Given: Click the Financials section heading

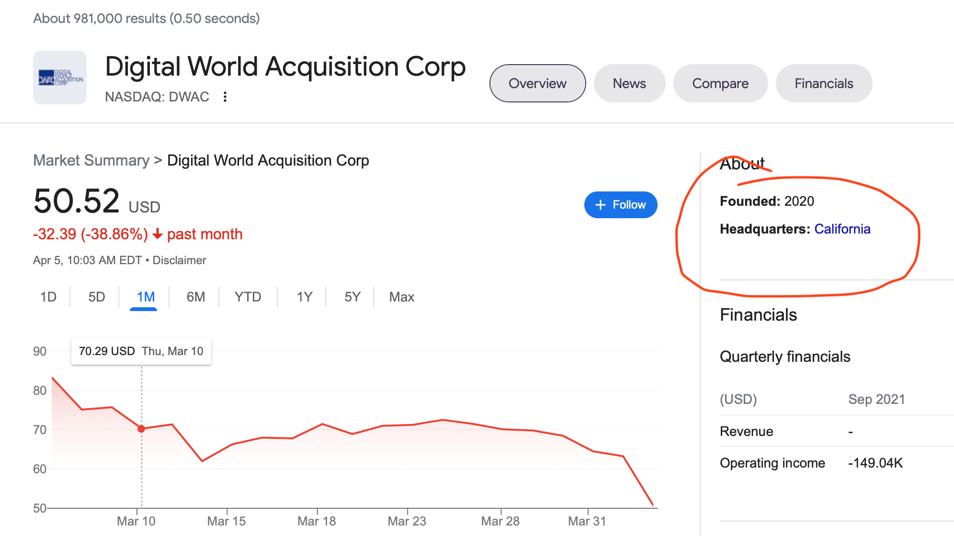Looking at the screenshot, I should [x=758, y=315].
